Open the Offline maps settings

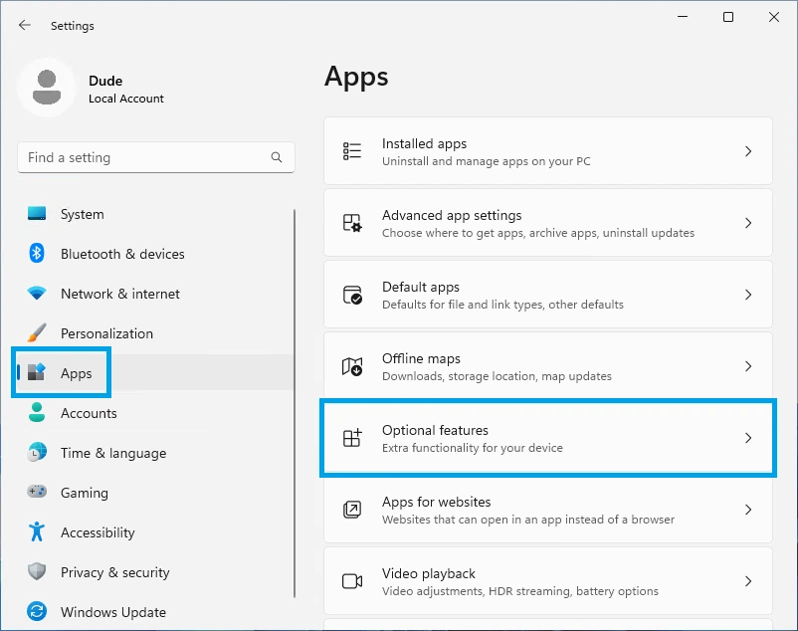point(547,366)
